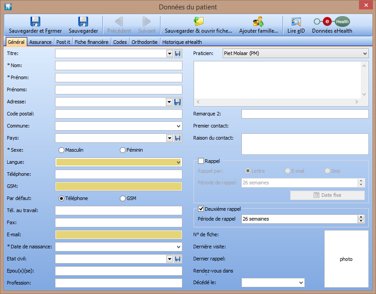Open the Orthodontie tab

144,42
